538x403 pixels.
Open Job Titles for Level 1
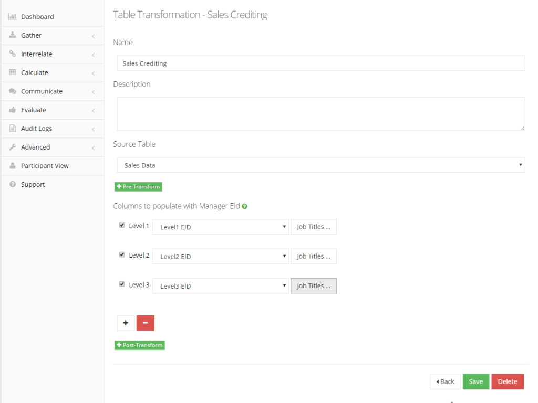coord(314,227)
